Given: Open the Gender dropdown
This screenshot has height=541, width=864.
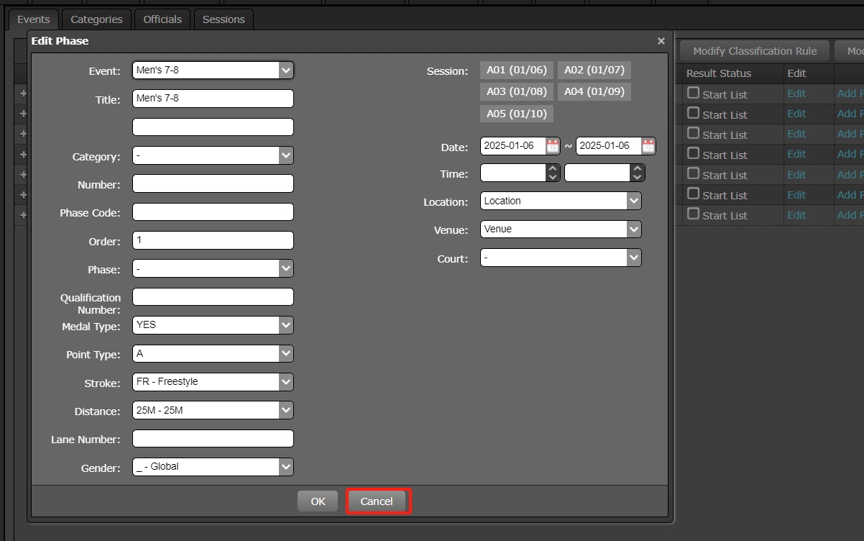Looking at the screenshot, I should point(285,466).
